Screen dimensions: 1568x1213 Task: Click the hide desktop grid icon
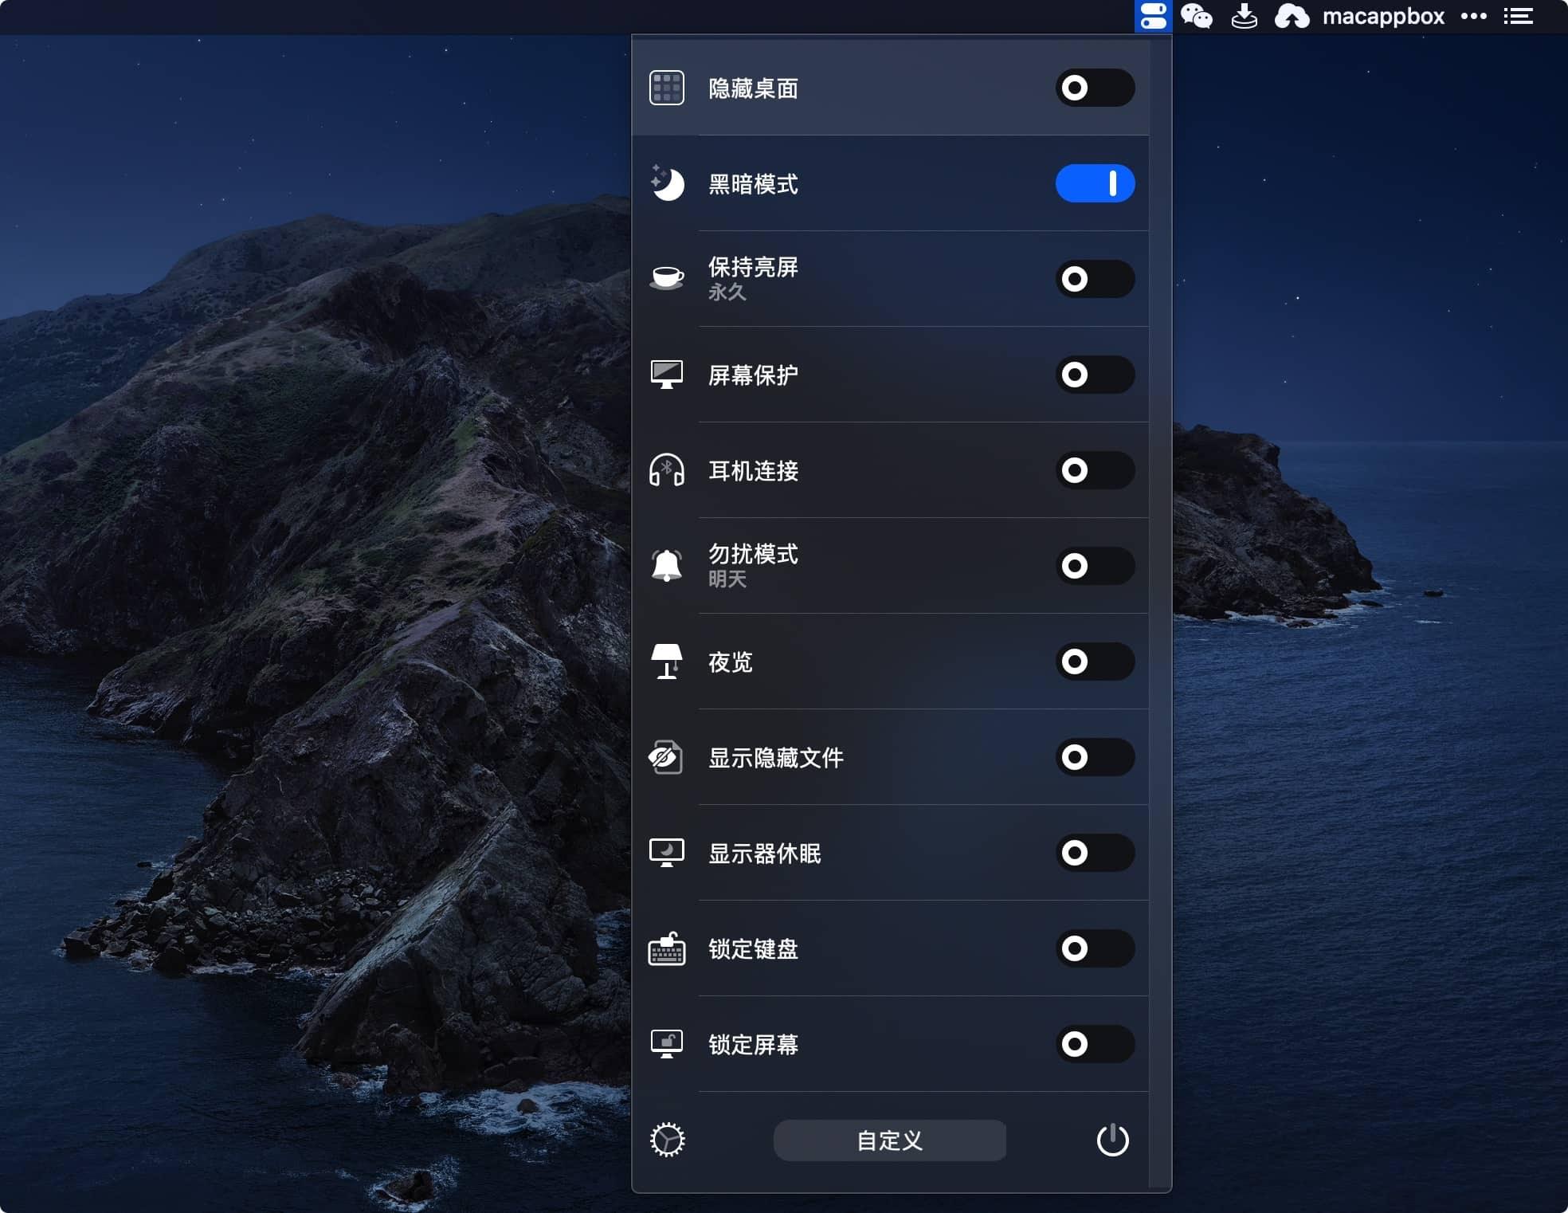point(667,88)
